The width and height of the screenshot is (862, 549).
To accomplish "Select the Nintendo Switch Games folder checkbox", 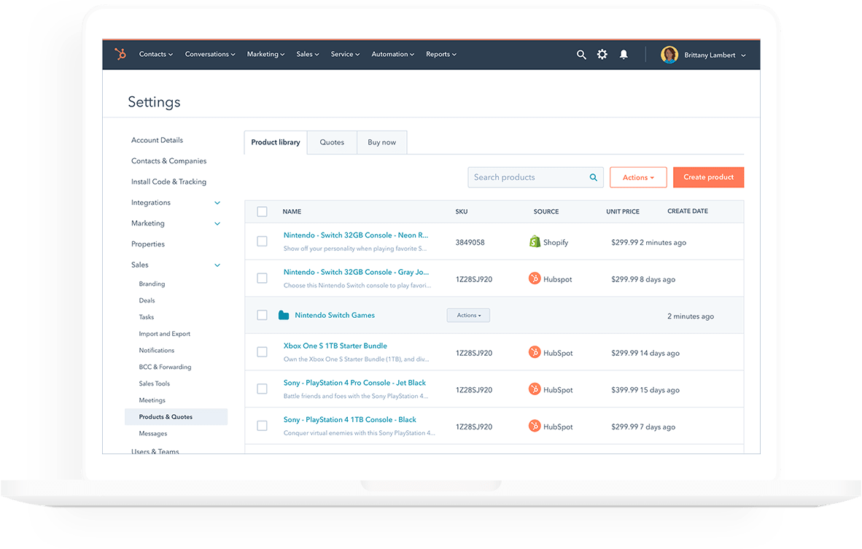I will point(262,316).
